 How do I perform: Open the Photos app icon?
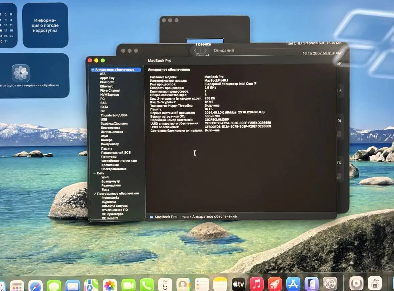click(110, 285)
